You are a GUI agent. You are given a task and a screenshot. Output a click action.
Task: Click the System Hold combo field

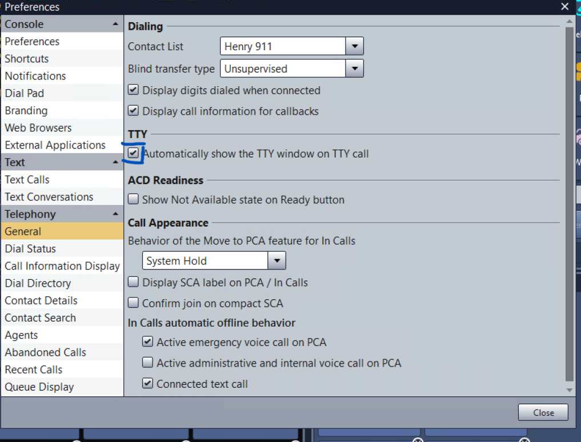coord(205,260)
